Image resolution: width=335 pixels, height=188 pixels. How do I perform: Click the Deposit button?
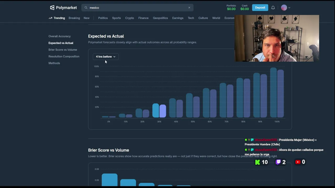(260, 8)
